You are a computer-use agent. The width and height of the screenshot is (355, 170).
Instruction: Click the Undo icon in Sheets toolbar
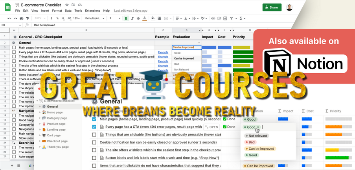(9, 18)
